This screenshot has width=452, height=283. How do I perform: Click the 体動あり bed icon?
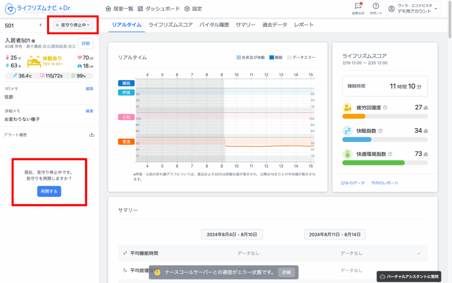(x=34, y=61)
